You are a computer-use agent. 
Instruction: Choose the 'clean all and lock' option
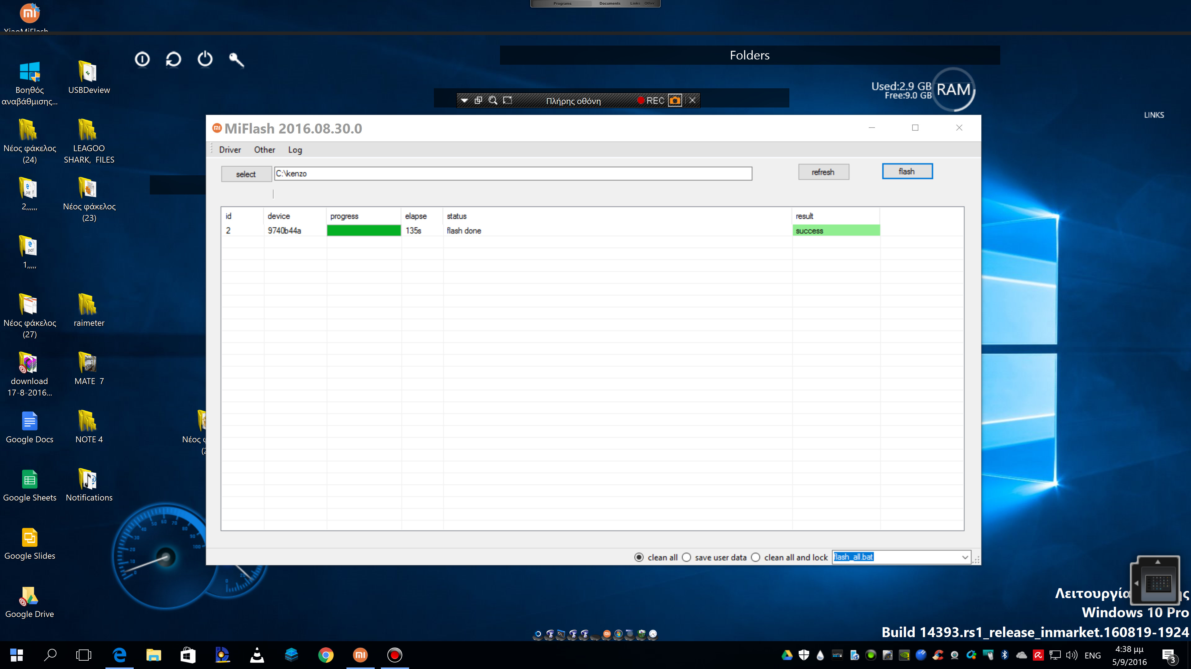(x=756, y=557)
